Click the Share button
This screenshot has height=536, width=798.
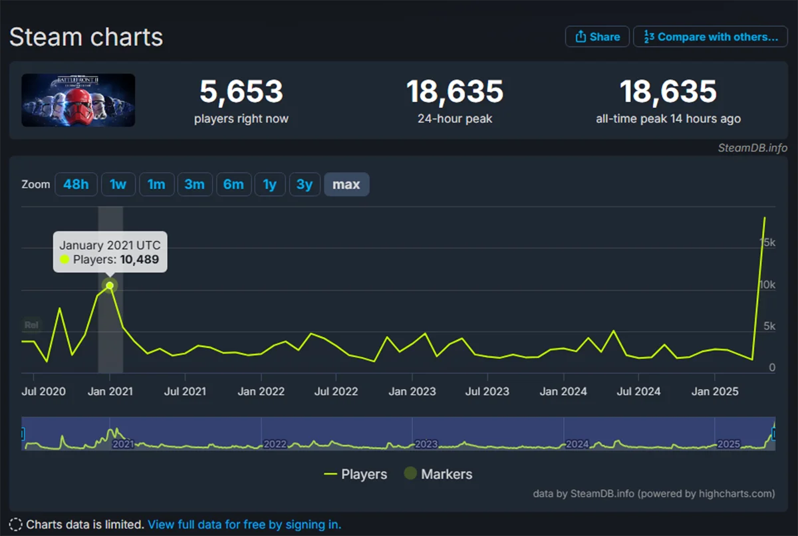[597, 37]
